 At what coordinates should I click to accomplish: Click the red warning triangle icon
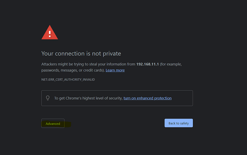pos(49,32)
